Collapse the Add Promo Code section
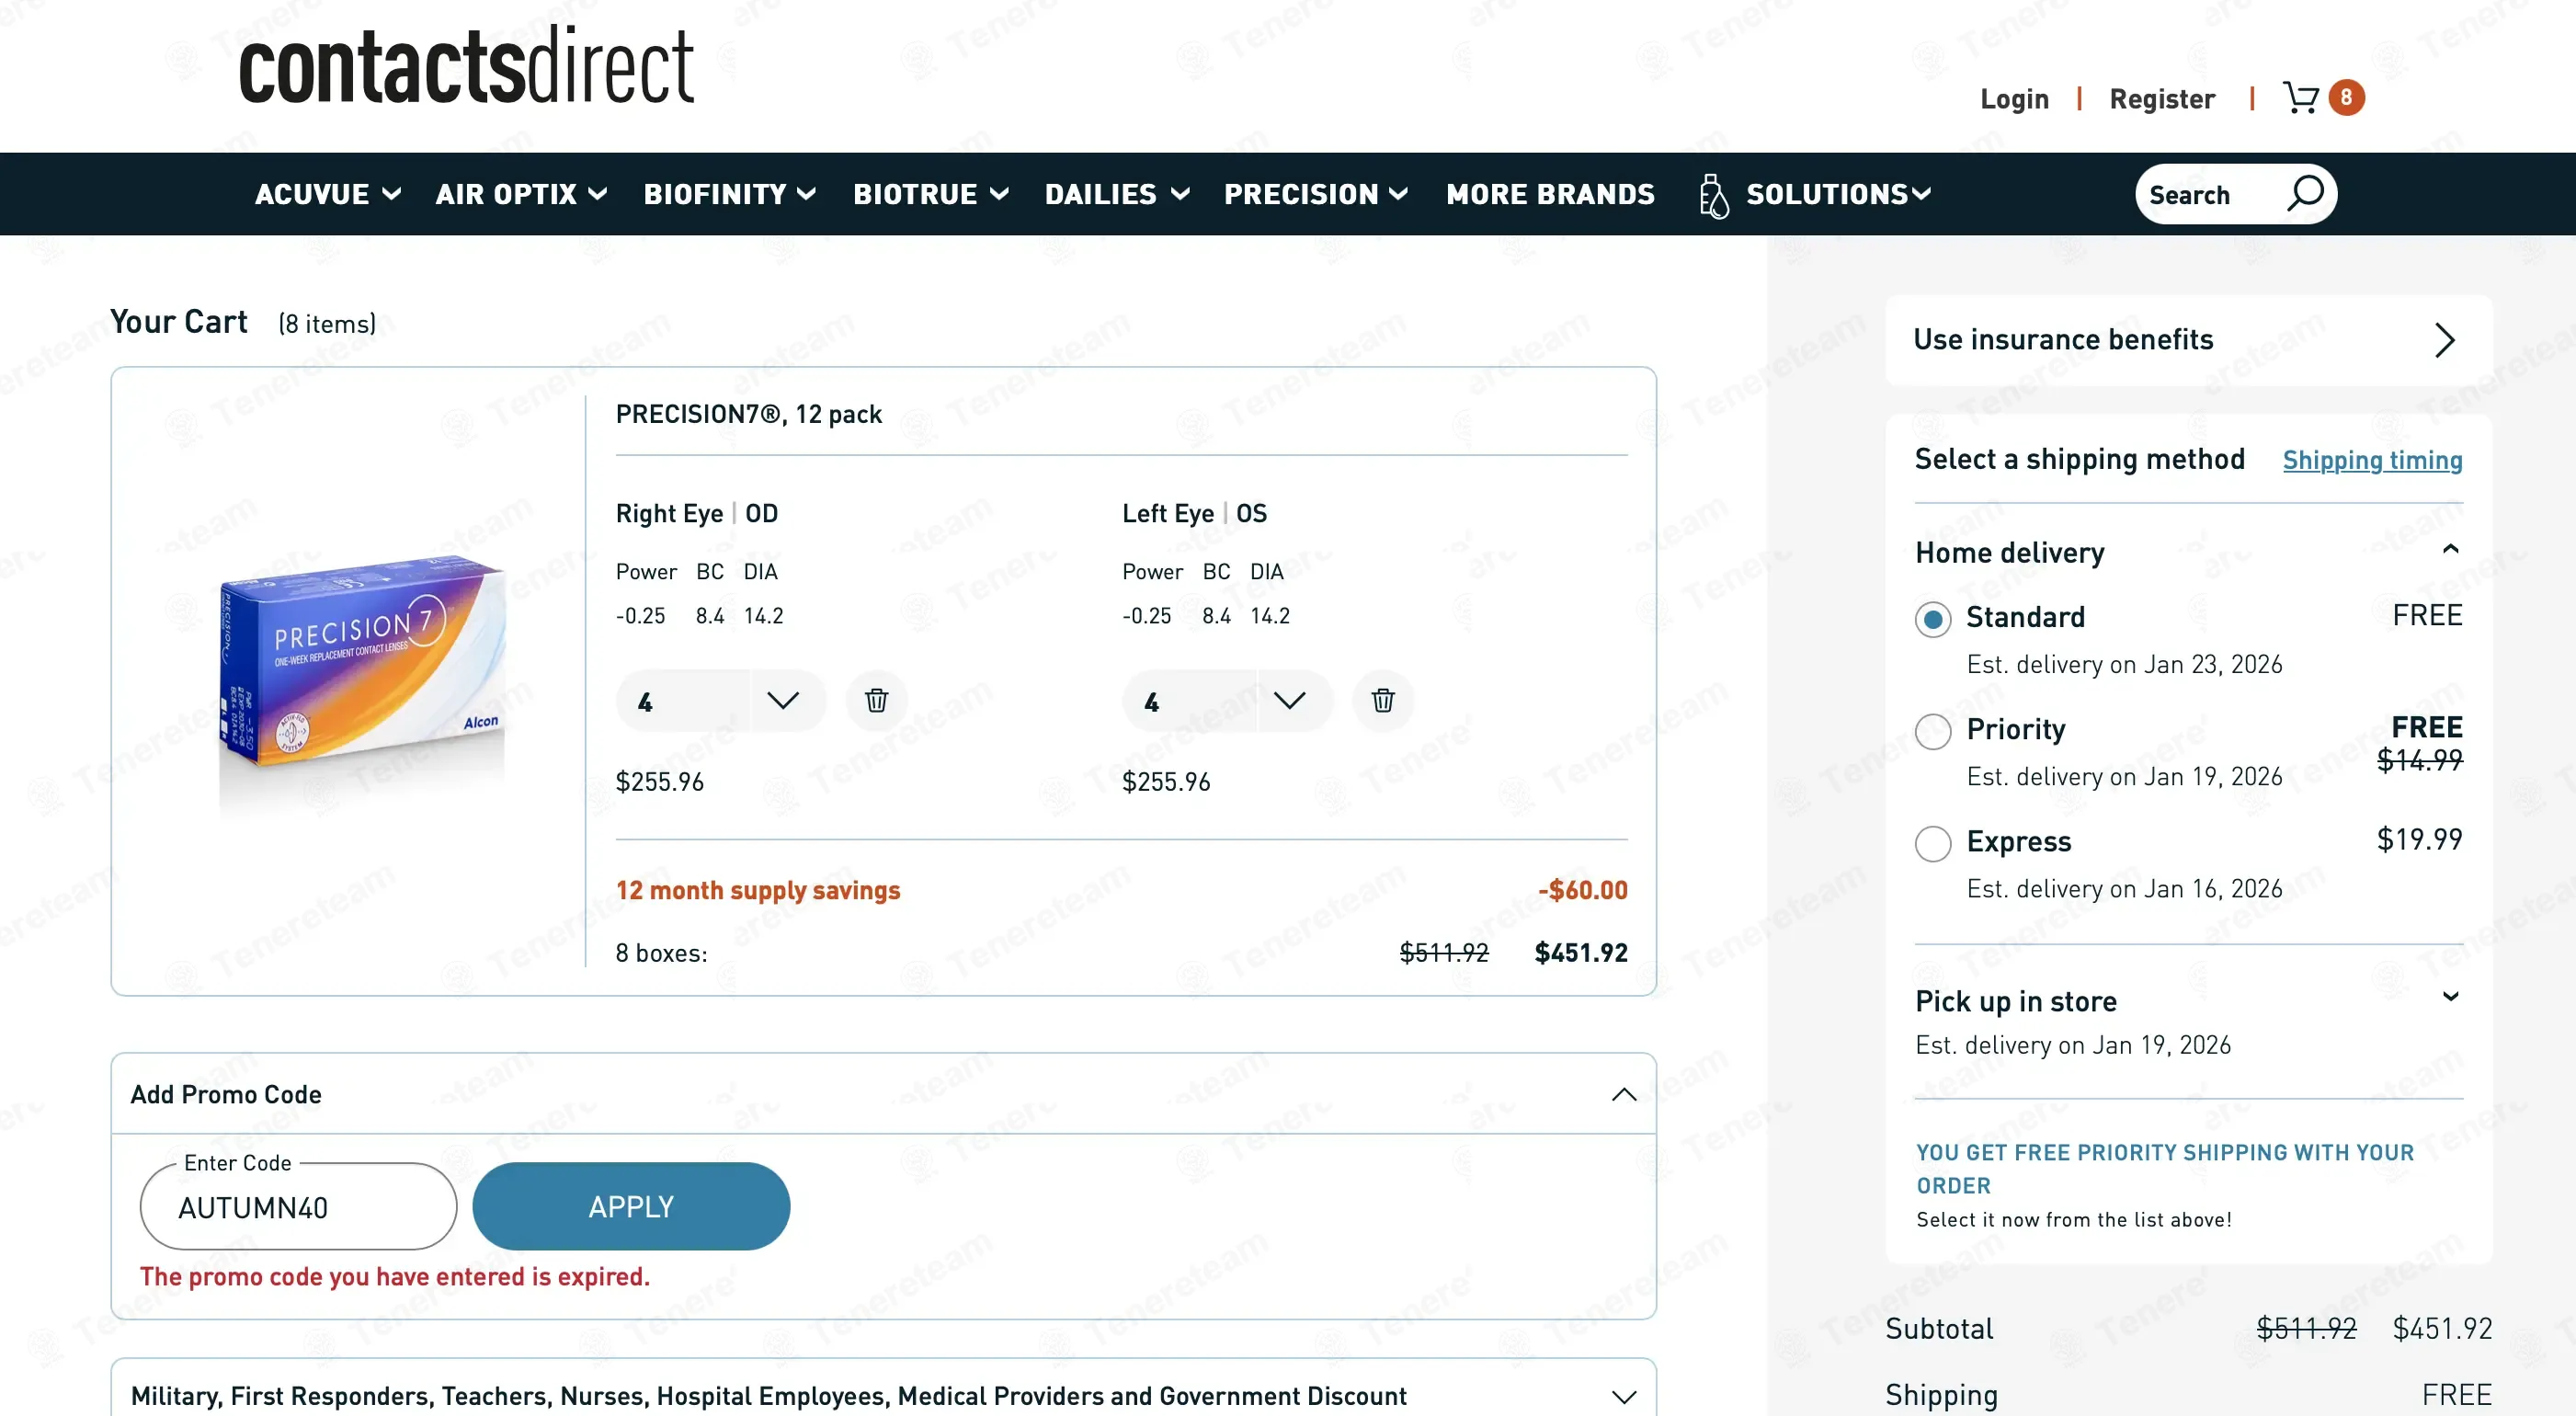This screenshot has width=2576, height=1416. [x=1623, y=1094]
